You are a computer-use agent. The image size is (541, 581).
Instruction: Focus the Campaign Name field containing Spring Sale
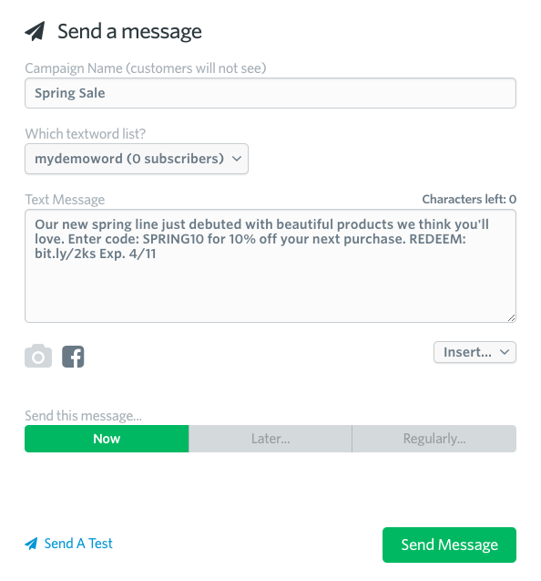click(270, 93)
